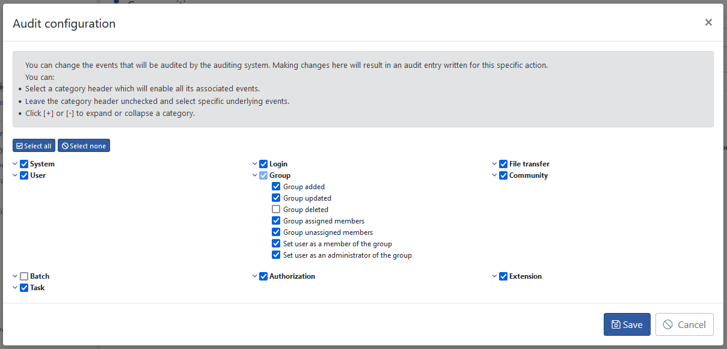
Task: Expand the User category chevron
Action: (15, 175)
